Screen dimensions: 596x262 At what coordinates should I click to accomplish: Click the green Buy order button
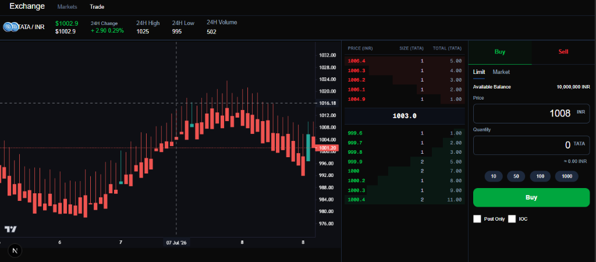tap(531, 197)
